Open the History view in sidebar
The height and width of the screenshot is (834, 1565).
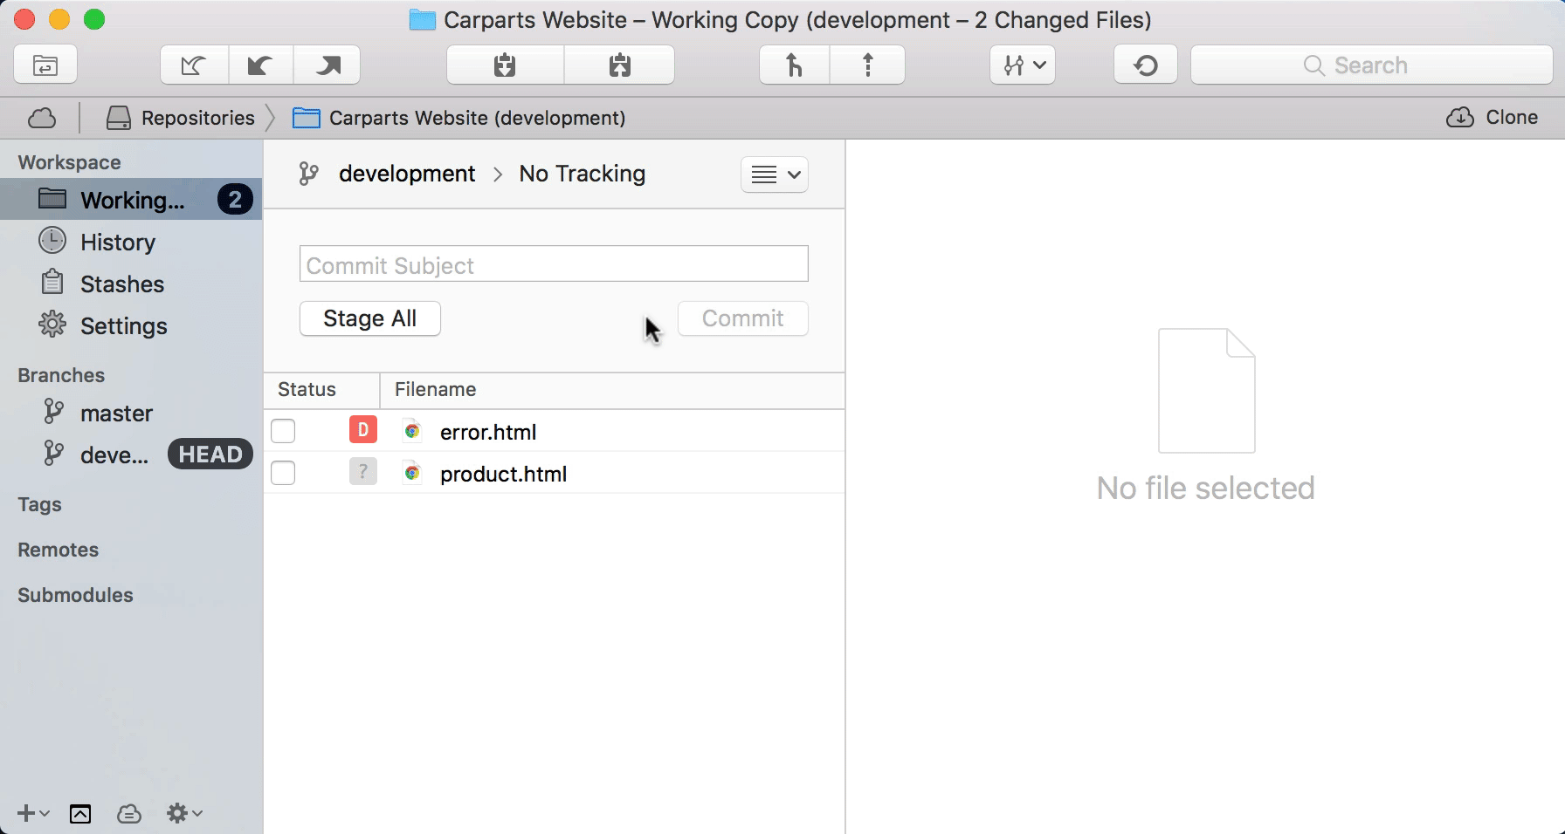117,242
